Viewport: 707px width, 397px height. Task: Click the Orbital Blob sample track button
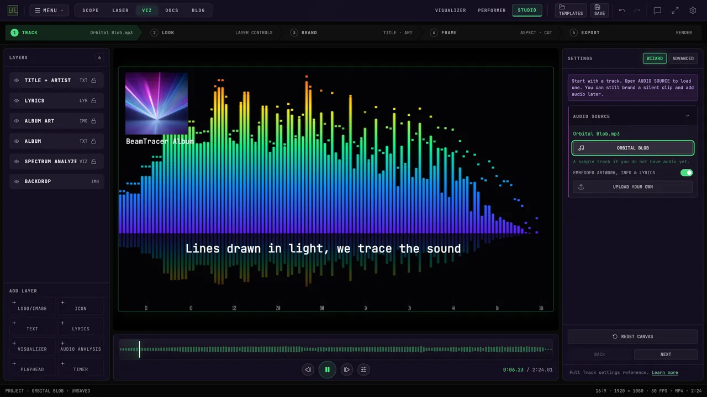(633, 148)
